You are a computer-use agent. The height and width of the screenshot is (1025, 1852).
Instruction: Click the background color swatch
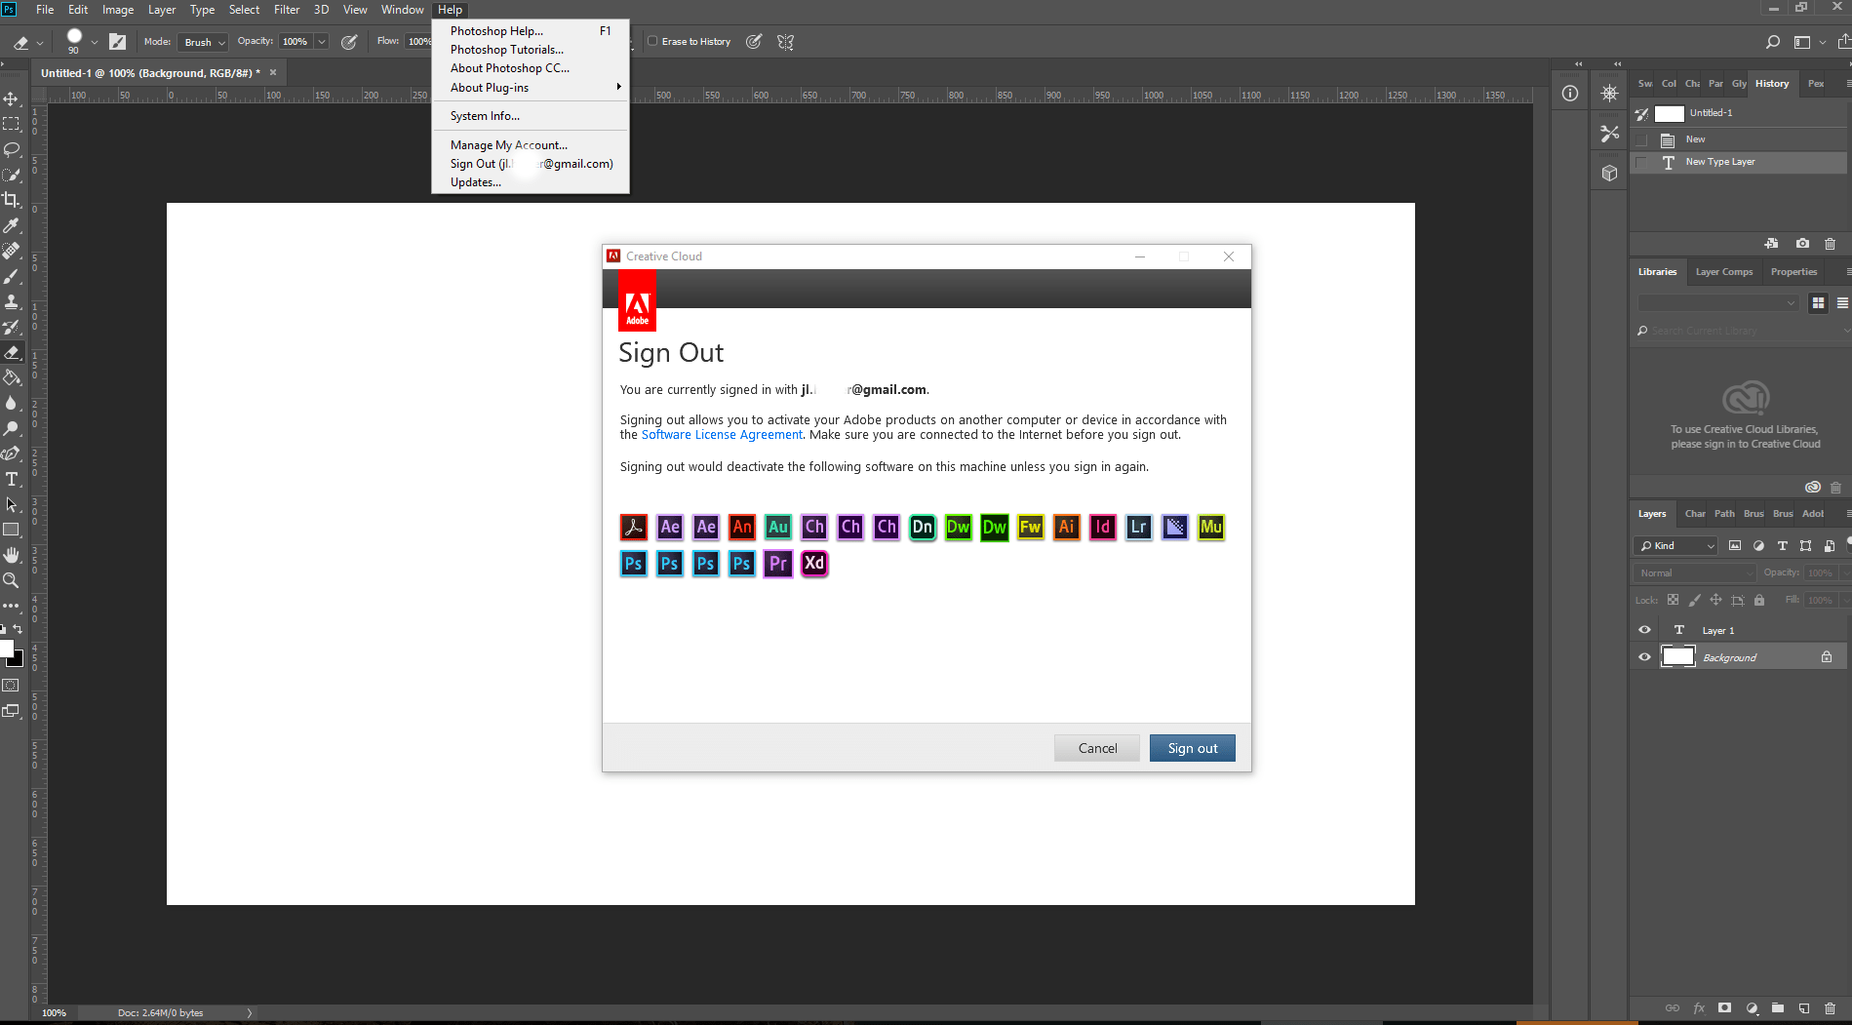pyautogui.click(x=18, y=660)
